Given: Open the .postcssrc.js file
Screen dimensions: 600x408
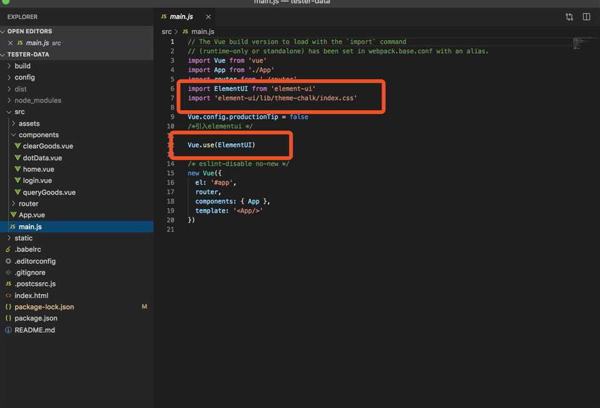Looking at the screenshot, I should (x=76, y=284).
